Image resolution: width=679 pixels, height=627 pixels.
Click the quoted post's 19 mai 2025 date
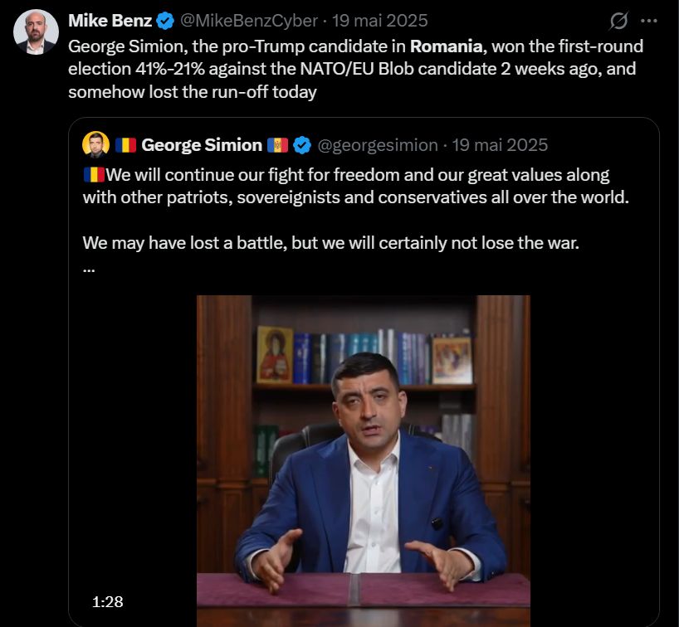(x=501, y=145)
